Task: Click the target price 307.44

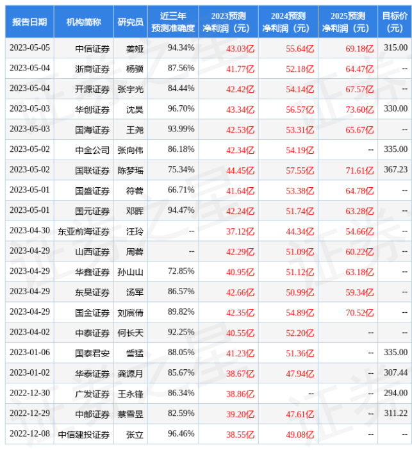Action: [395, 373]
